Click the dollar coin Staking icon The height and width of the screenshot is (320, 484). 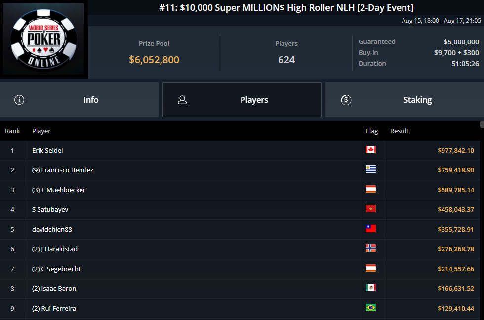tap(346, 100)
